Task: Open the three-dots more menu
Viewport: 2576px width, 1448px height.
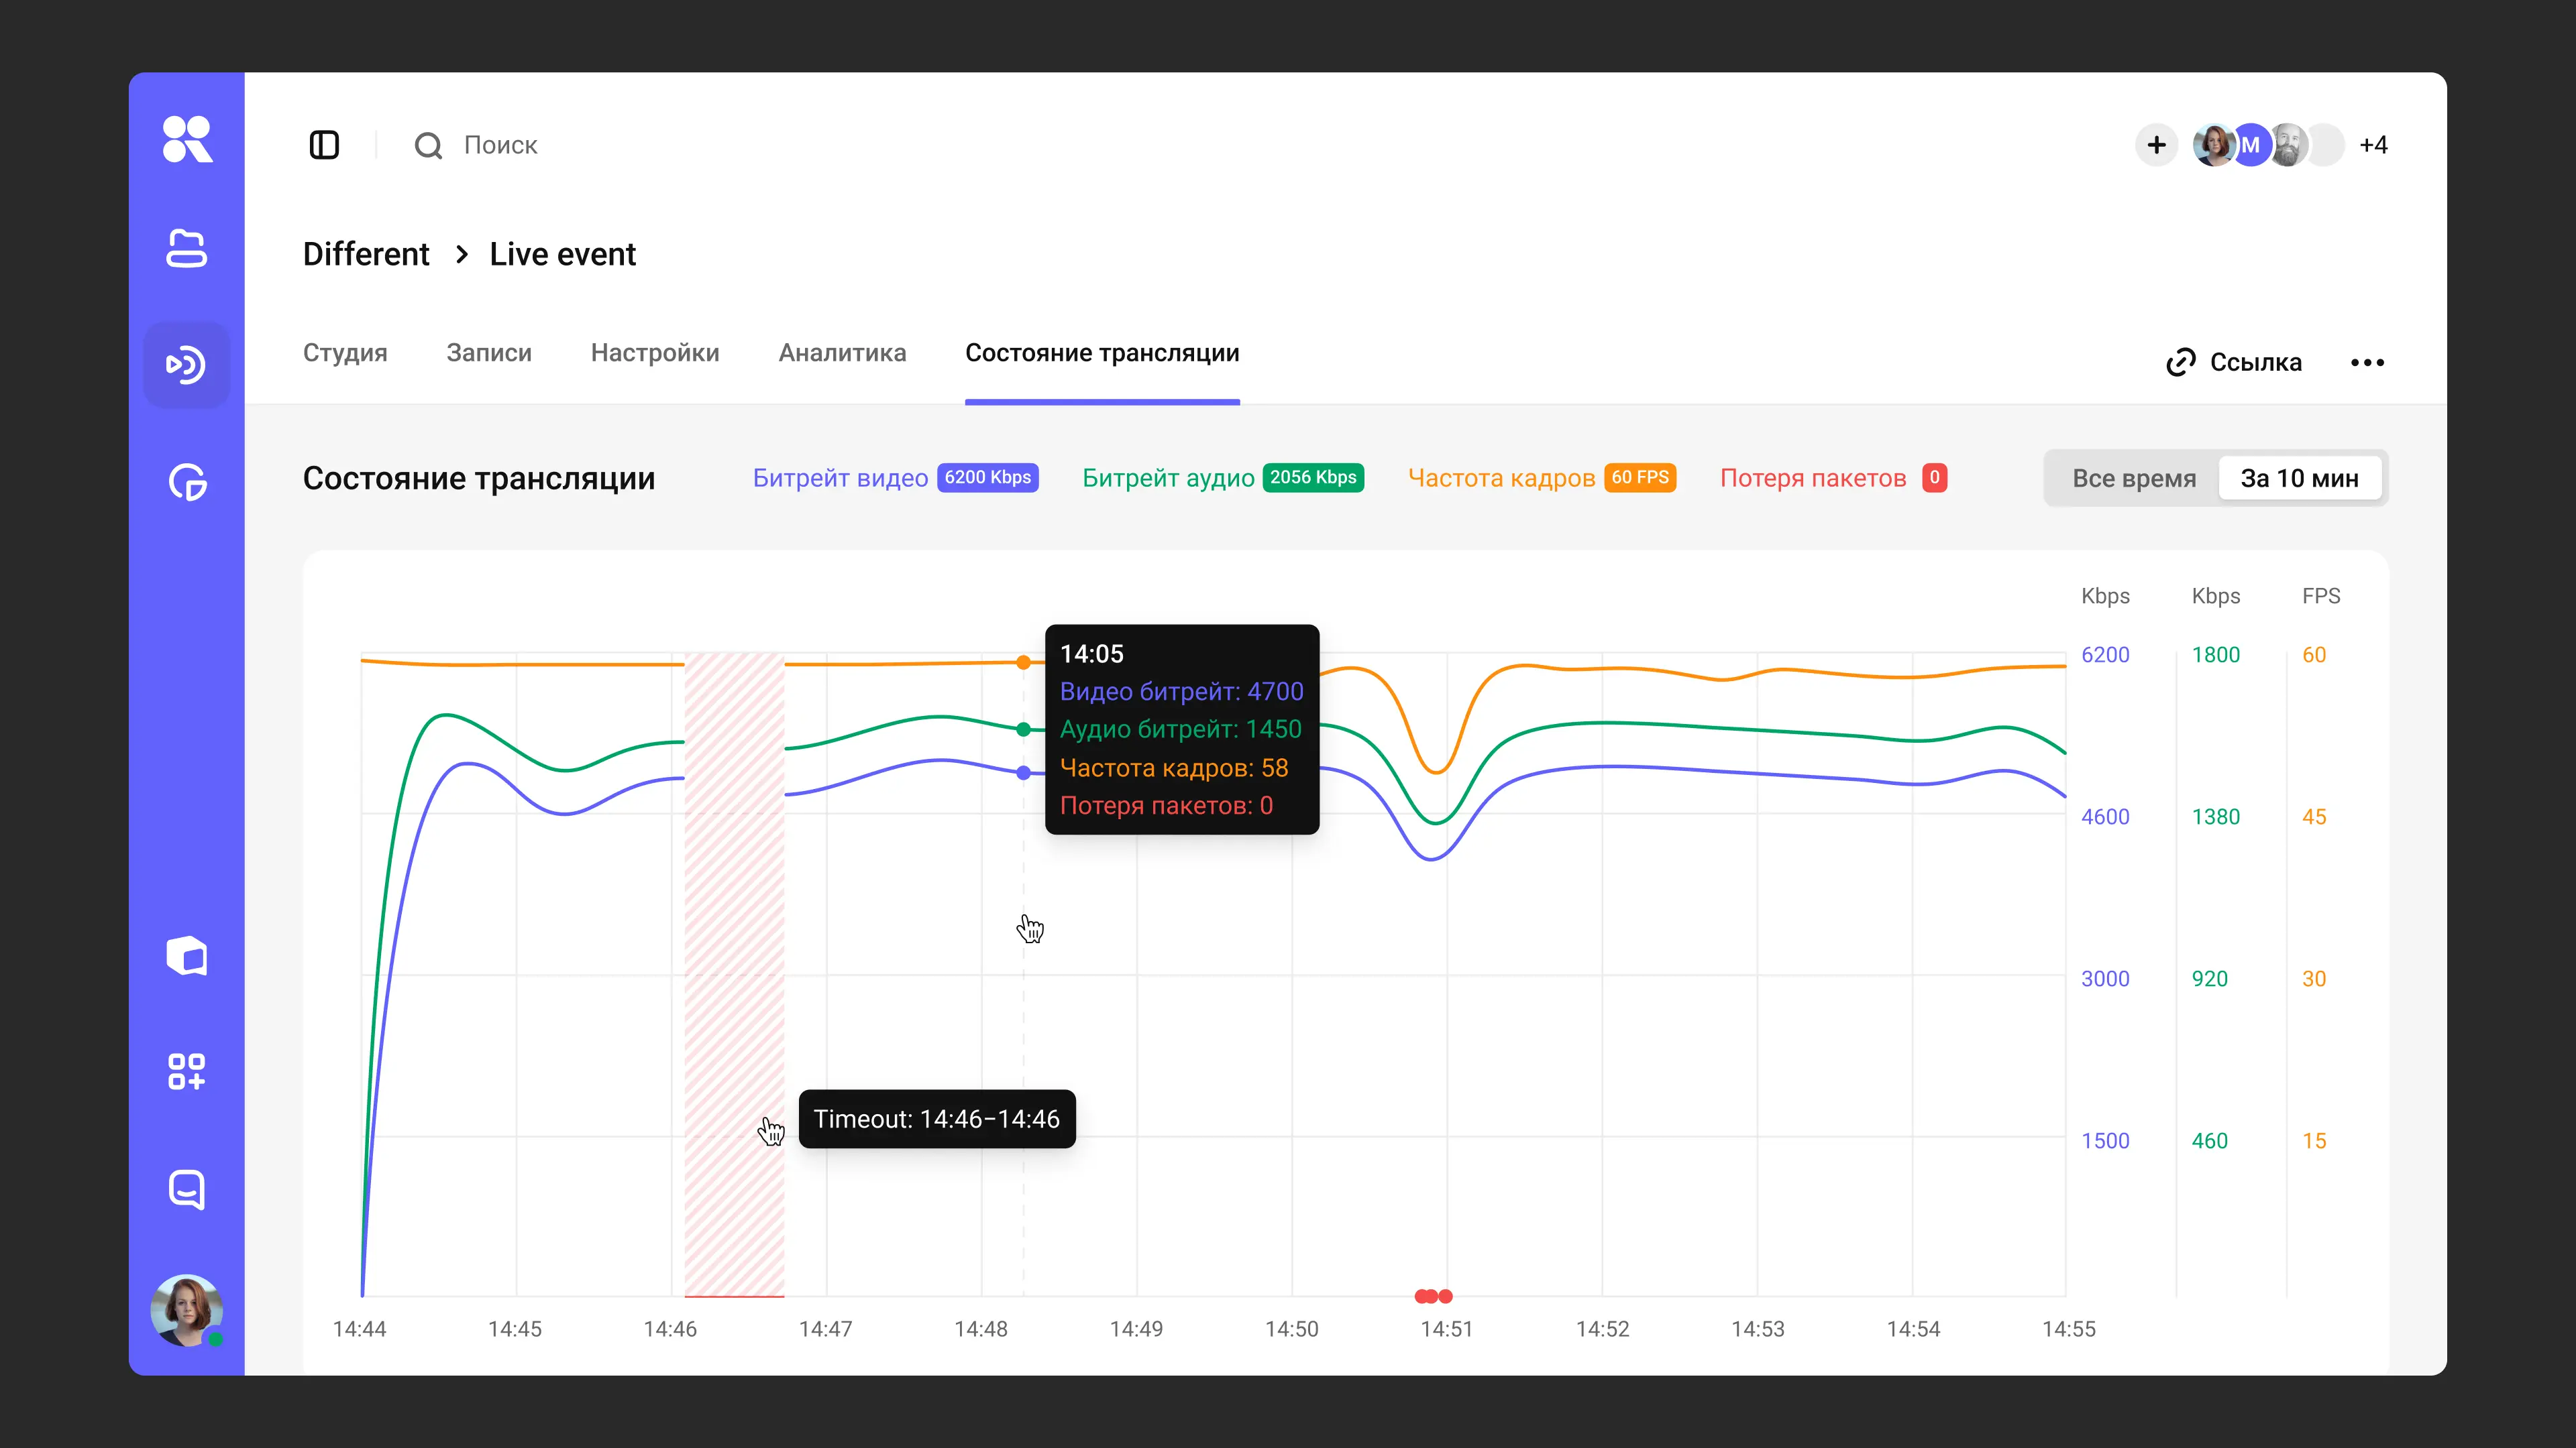Action: [x=2367, y=362]
